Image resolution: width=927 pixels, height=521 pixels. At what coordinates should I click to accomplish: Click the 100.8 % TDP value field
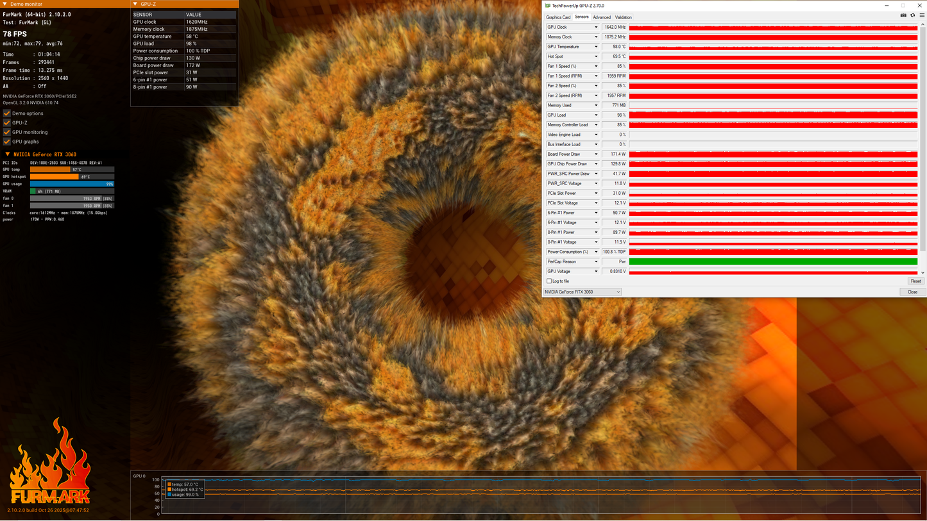(x=614, y=252)
